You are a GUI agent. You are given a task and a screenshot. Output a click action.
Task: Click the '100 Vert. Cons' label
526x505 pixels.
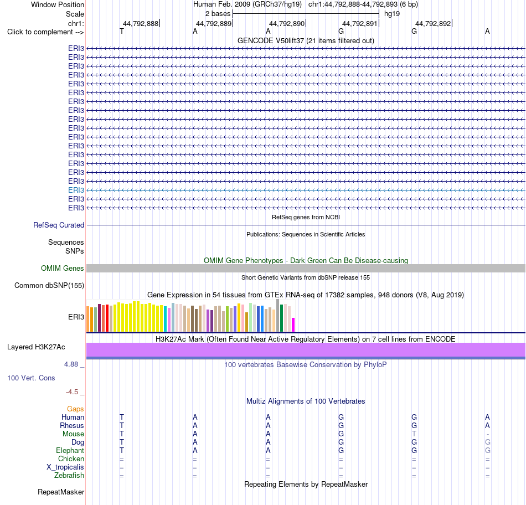pyautogui.click(x=31, y=378)
